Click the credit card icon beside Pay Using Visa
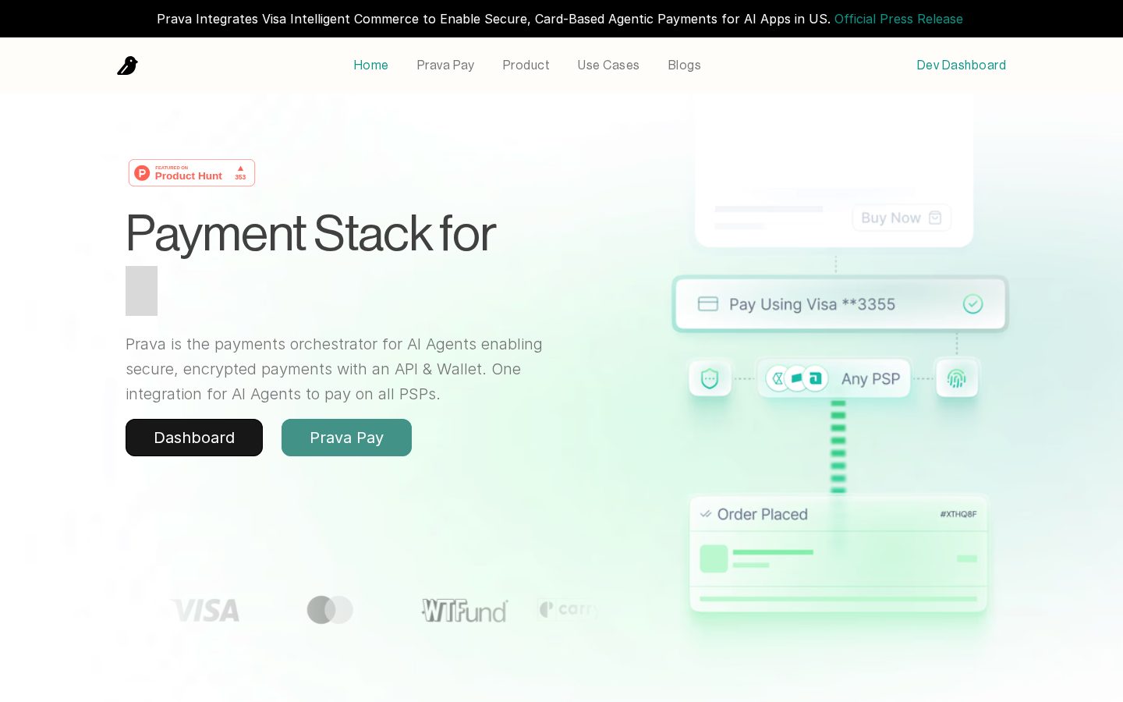This screenshot has height=702, width=1123. [708, 304]
